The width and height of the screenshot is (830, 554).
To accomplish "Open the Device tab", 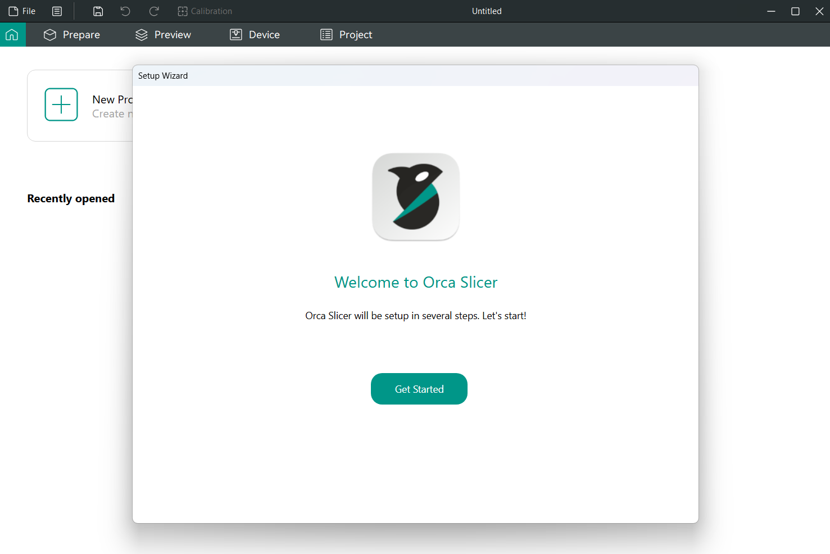I will click(x=255, y=35).
